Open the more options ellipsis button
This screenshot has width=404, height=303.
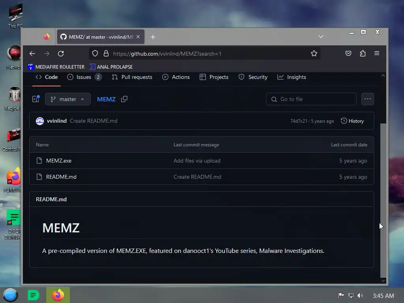point(368,99)
